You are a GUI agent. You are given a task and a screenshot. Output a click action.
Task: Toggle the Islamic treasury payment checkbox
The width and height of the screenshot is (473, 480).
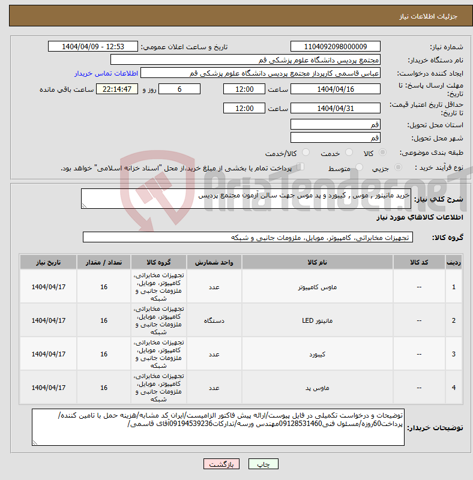[301, 167]
